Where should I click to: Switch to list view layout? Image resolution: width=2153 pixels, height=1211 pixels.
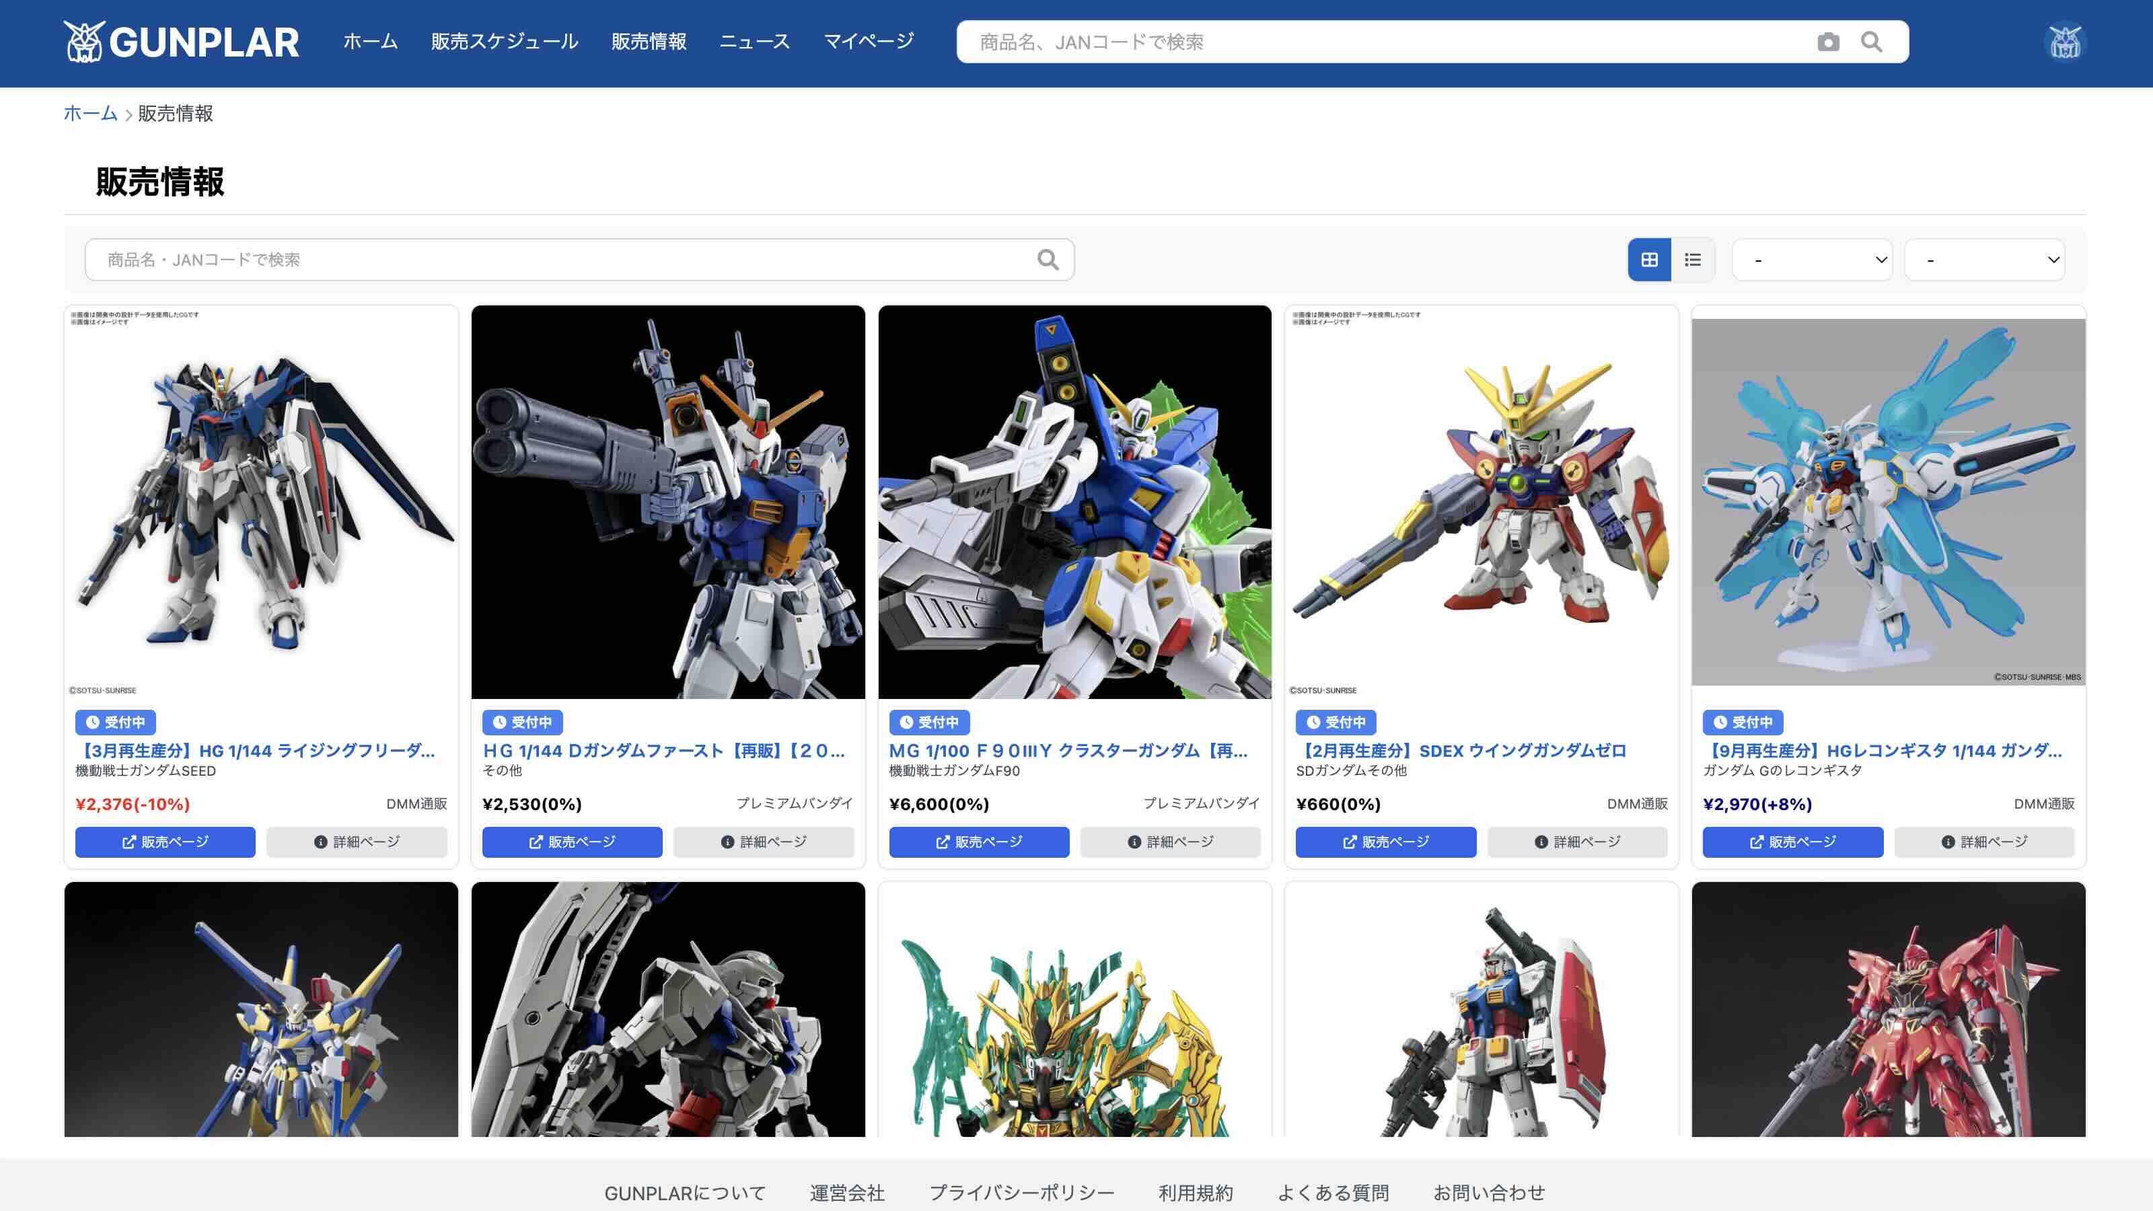point(1693,260)
